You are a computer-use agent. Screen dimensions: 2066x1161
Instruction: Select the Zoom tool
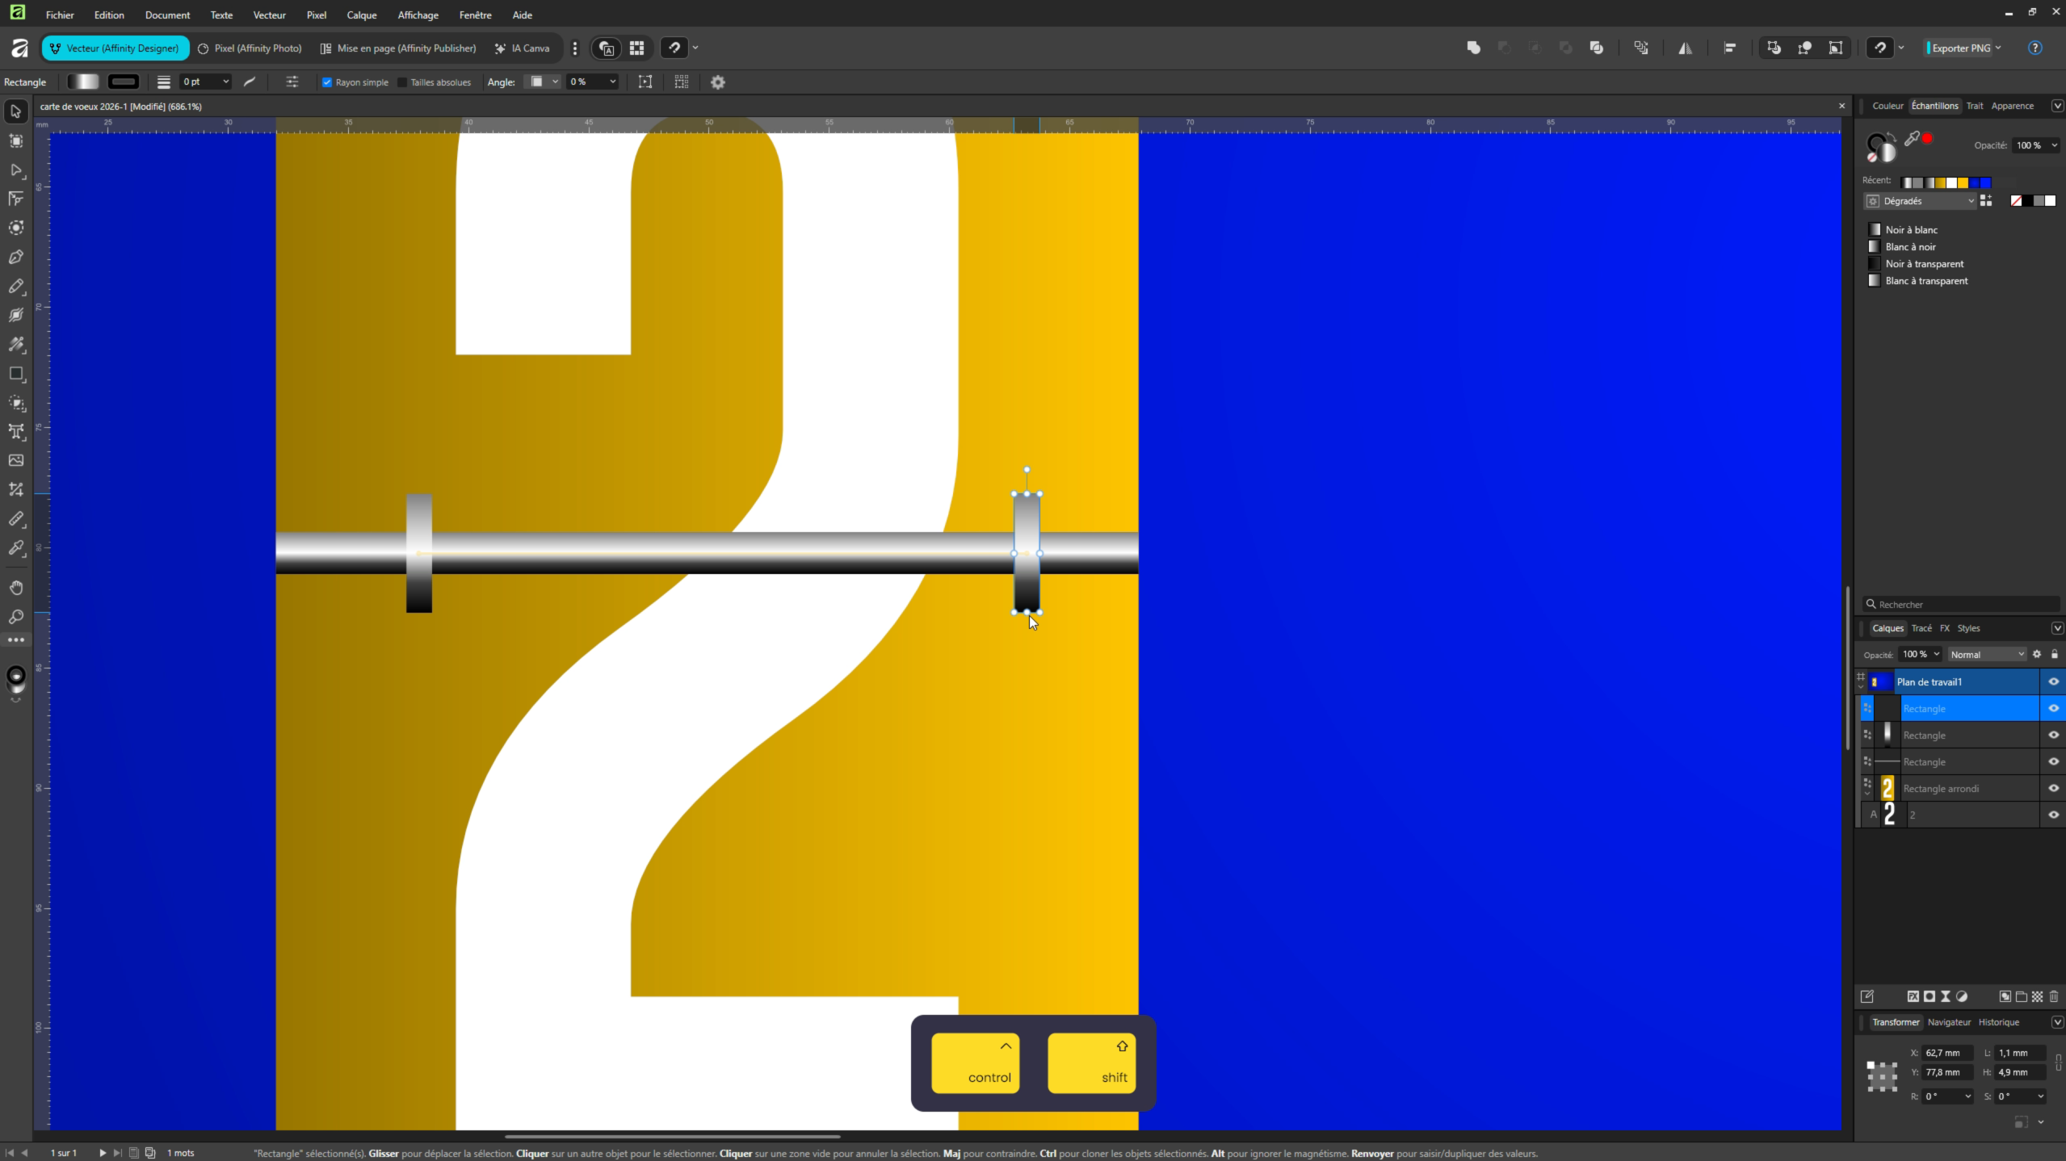(x=16, y=617)
